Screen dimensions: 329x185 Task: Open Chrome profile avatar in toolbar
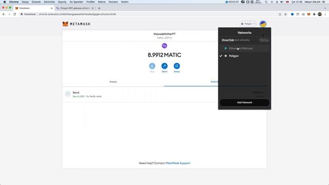pyautogui.click(x=320, y=14)
